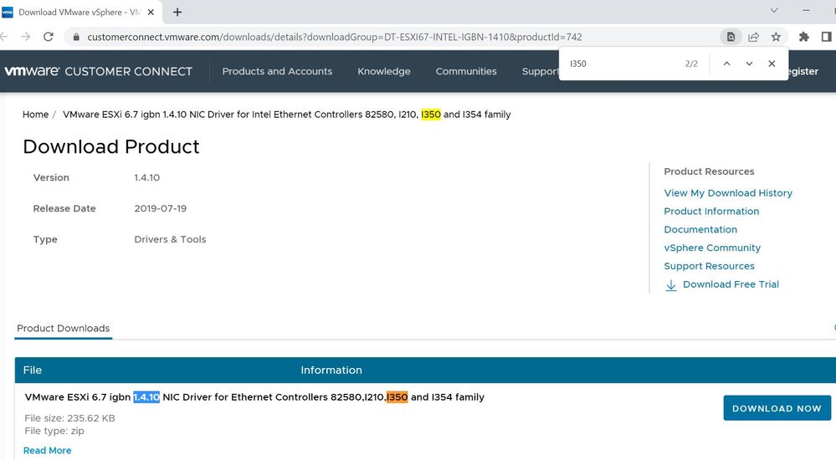Viewport: 836px width, 460px height.
Task: Click the version value 1.4.10
Action: (x=146, y=177)
